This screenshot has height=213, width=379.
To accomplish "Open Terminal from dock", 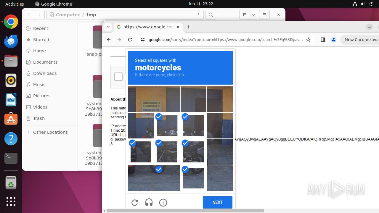I will (11, 158).
